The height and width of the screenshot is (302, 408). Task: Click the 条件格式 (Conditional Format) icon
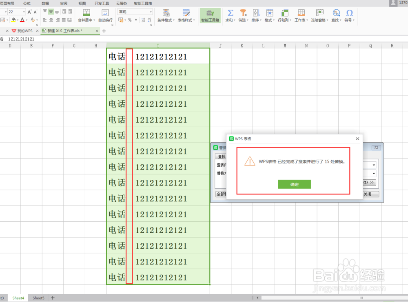166,13
